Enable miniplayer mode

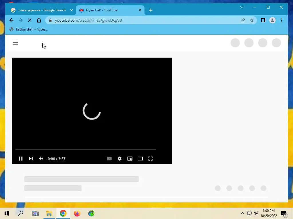[x=130, y=159]
